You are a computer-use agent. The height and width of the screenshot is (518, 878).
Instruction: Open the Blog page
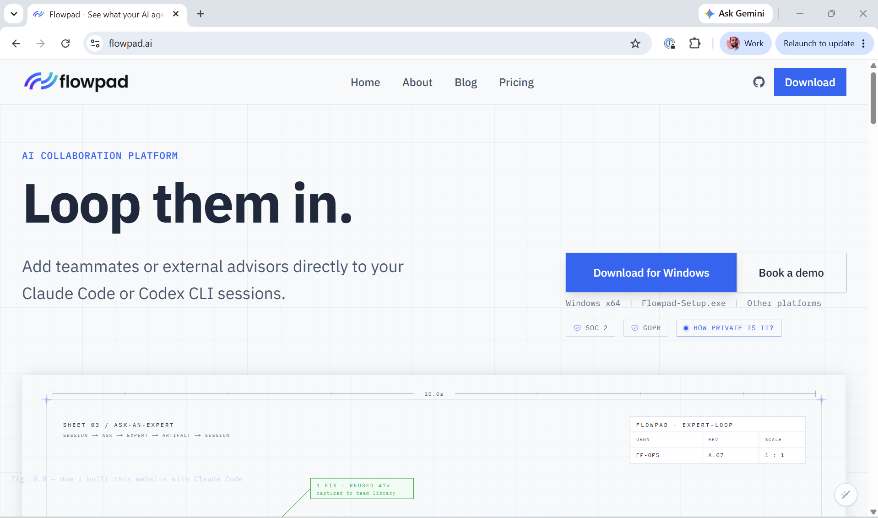pos(466,82)
